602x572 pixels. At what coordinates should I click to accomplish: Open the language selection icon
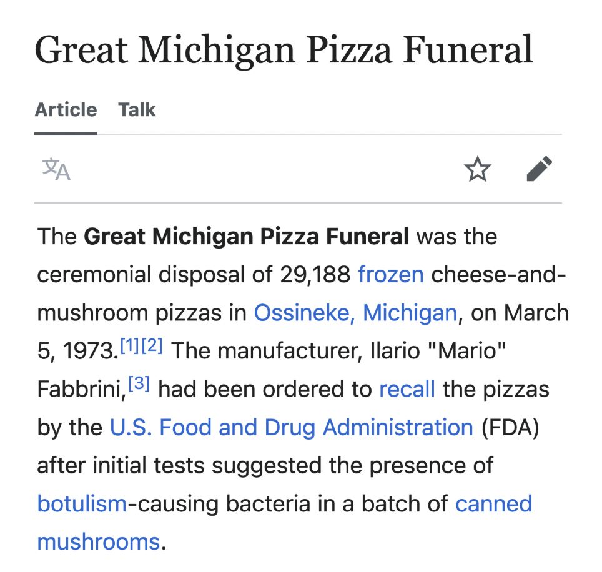click(56, 169)
